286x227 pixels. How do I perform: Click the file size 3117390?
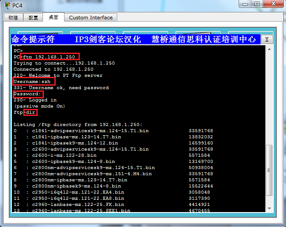click(199, 198)
